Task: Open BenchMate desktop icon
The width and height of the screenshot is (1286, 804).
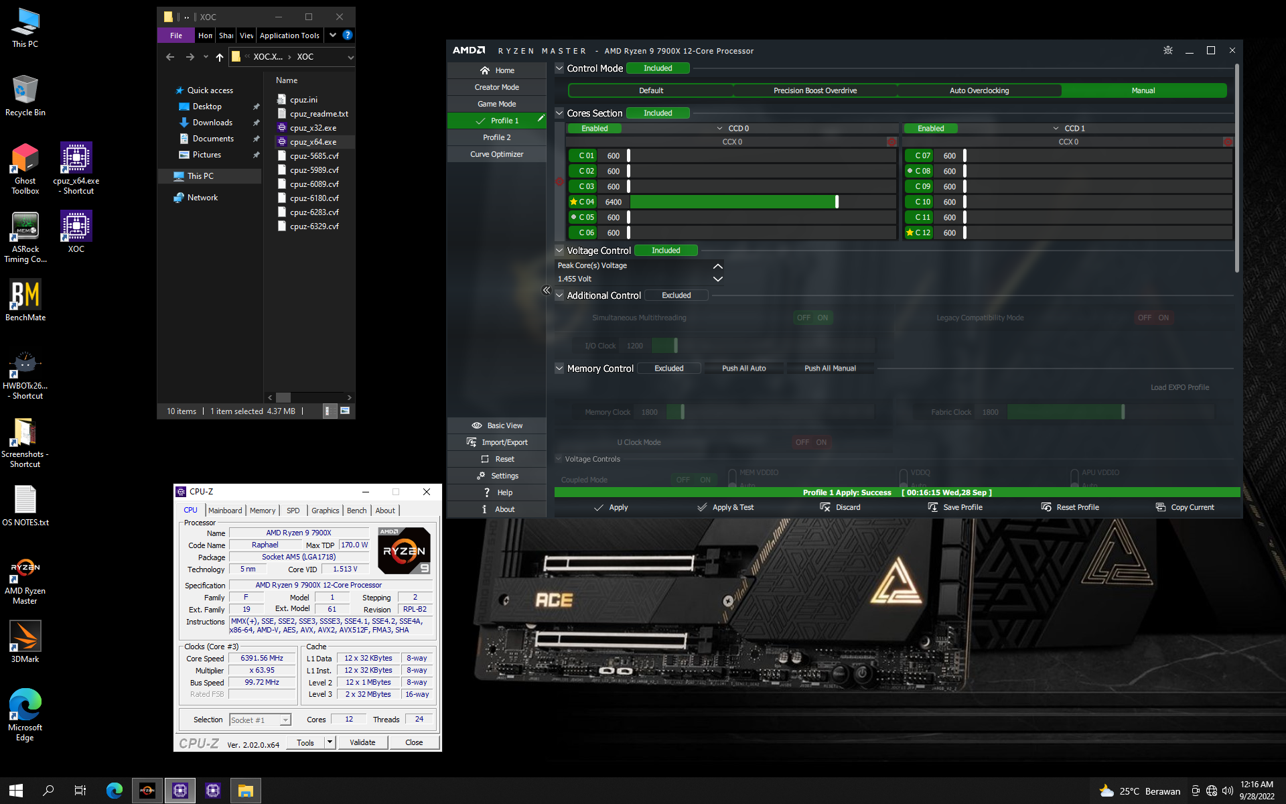Action: pos(25,300)
